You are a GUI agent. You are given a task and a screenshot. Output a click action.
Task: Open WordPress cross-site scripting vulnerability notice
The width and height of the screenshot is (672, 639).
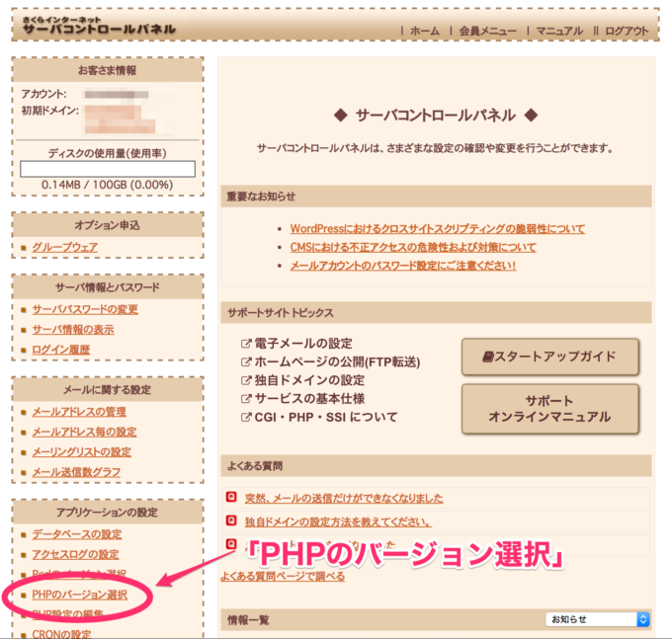[437, 229]
